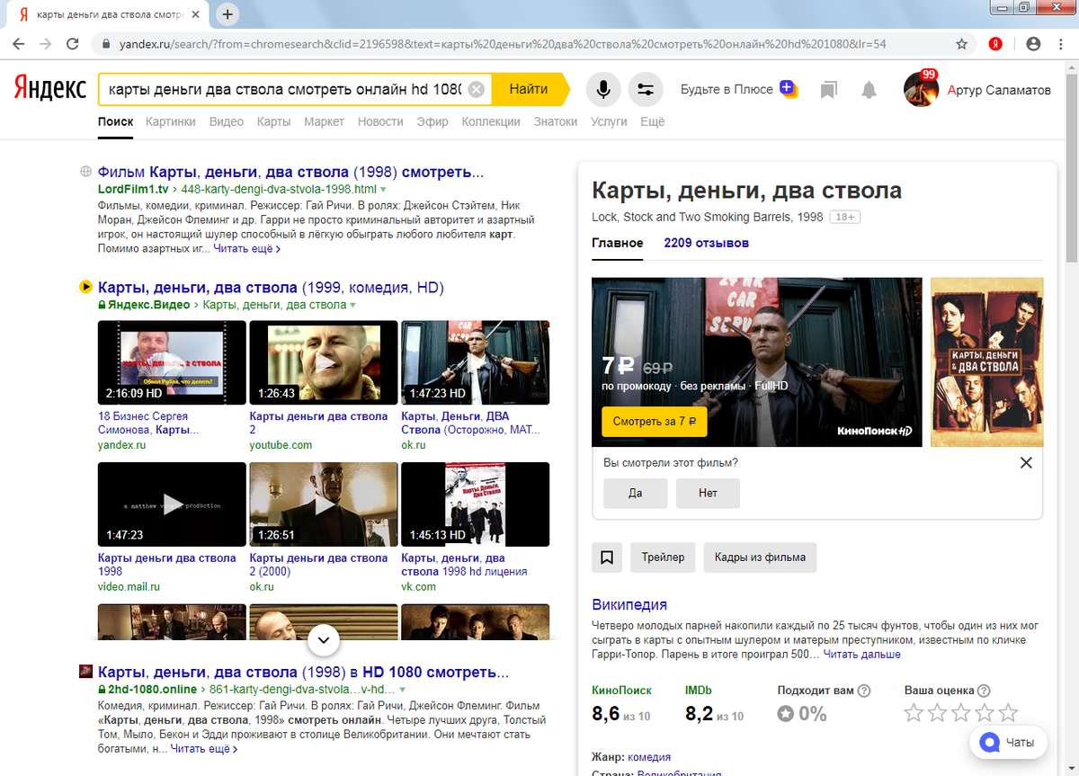The image size is (1079, 776).
Task: Open LordFilm result 'Фильм Карты, деньги, два ствола (1998)'
Action: (x=290, y=172)
